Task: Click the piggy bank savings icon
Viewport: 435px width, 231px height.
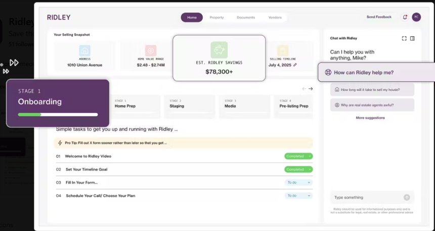Action: pos(219,50)
